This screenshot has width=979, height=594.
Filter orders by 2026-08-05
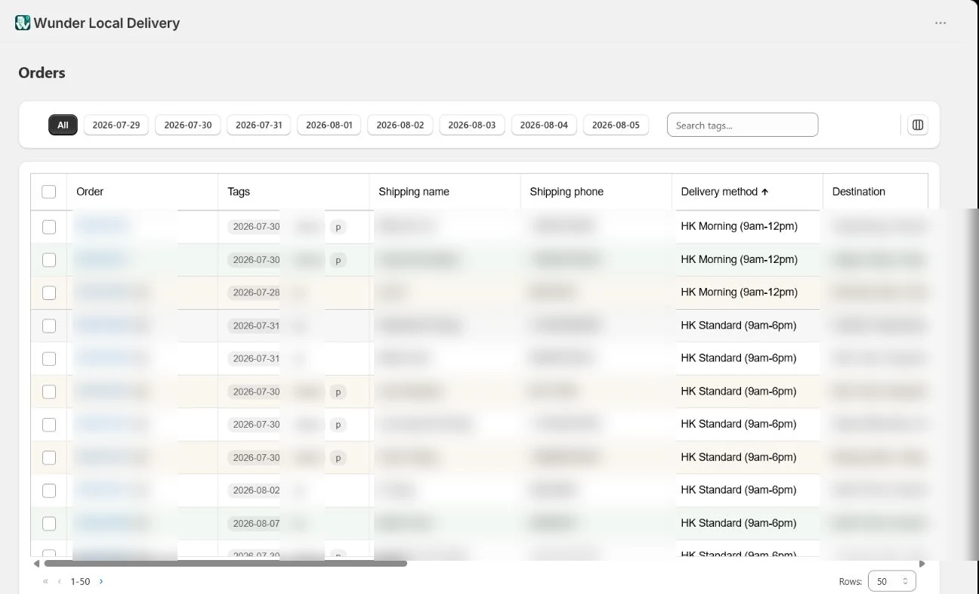616,125
